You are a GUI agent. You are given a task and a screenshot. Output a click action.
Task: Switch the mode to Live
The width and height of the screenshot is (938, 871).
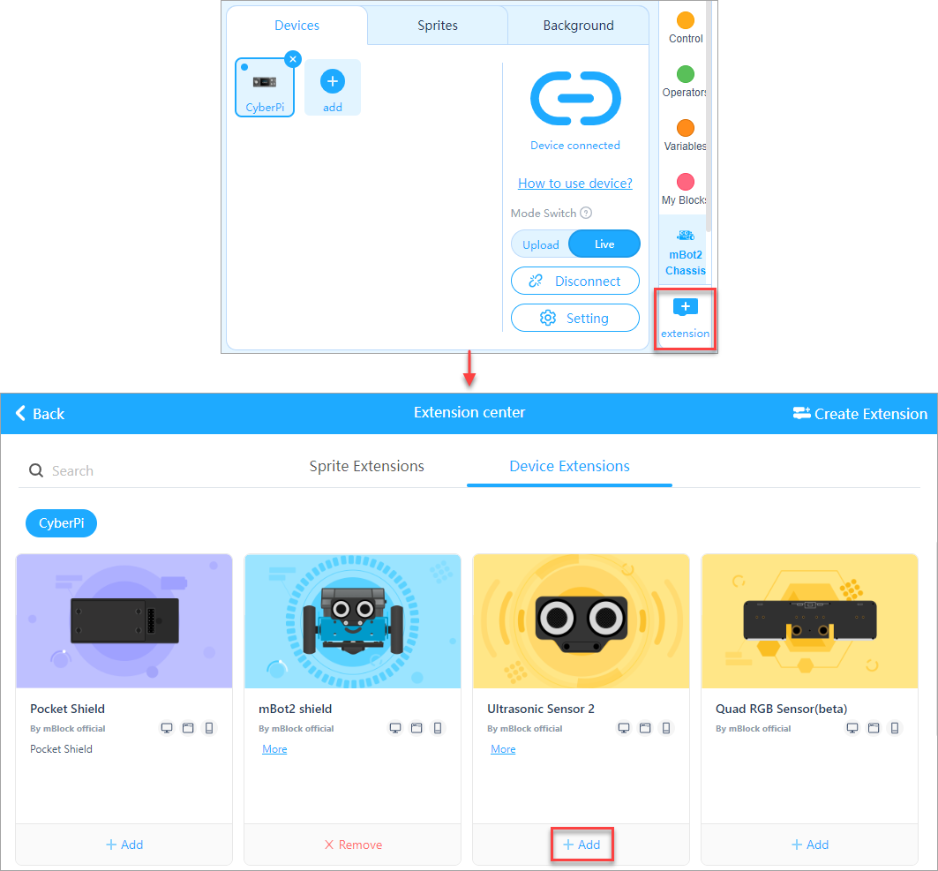coord(604,244)
